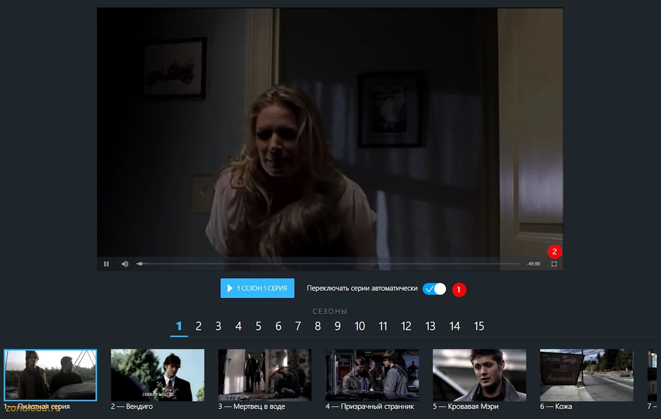Screen dimensions: 661x419
Task: Enter fullscreen mode in the player
Action: point(554,264)
